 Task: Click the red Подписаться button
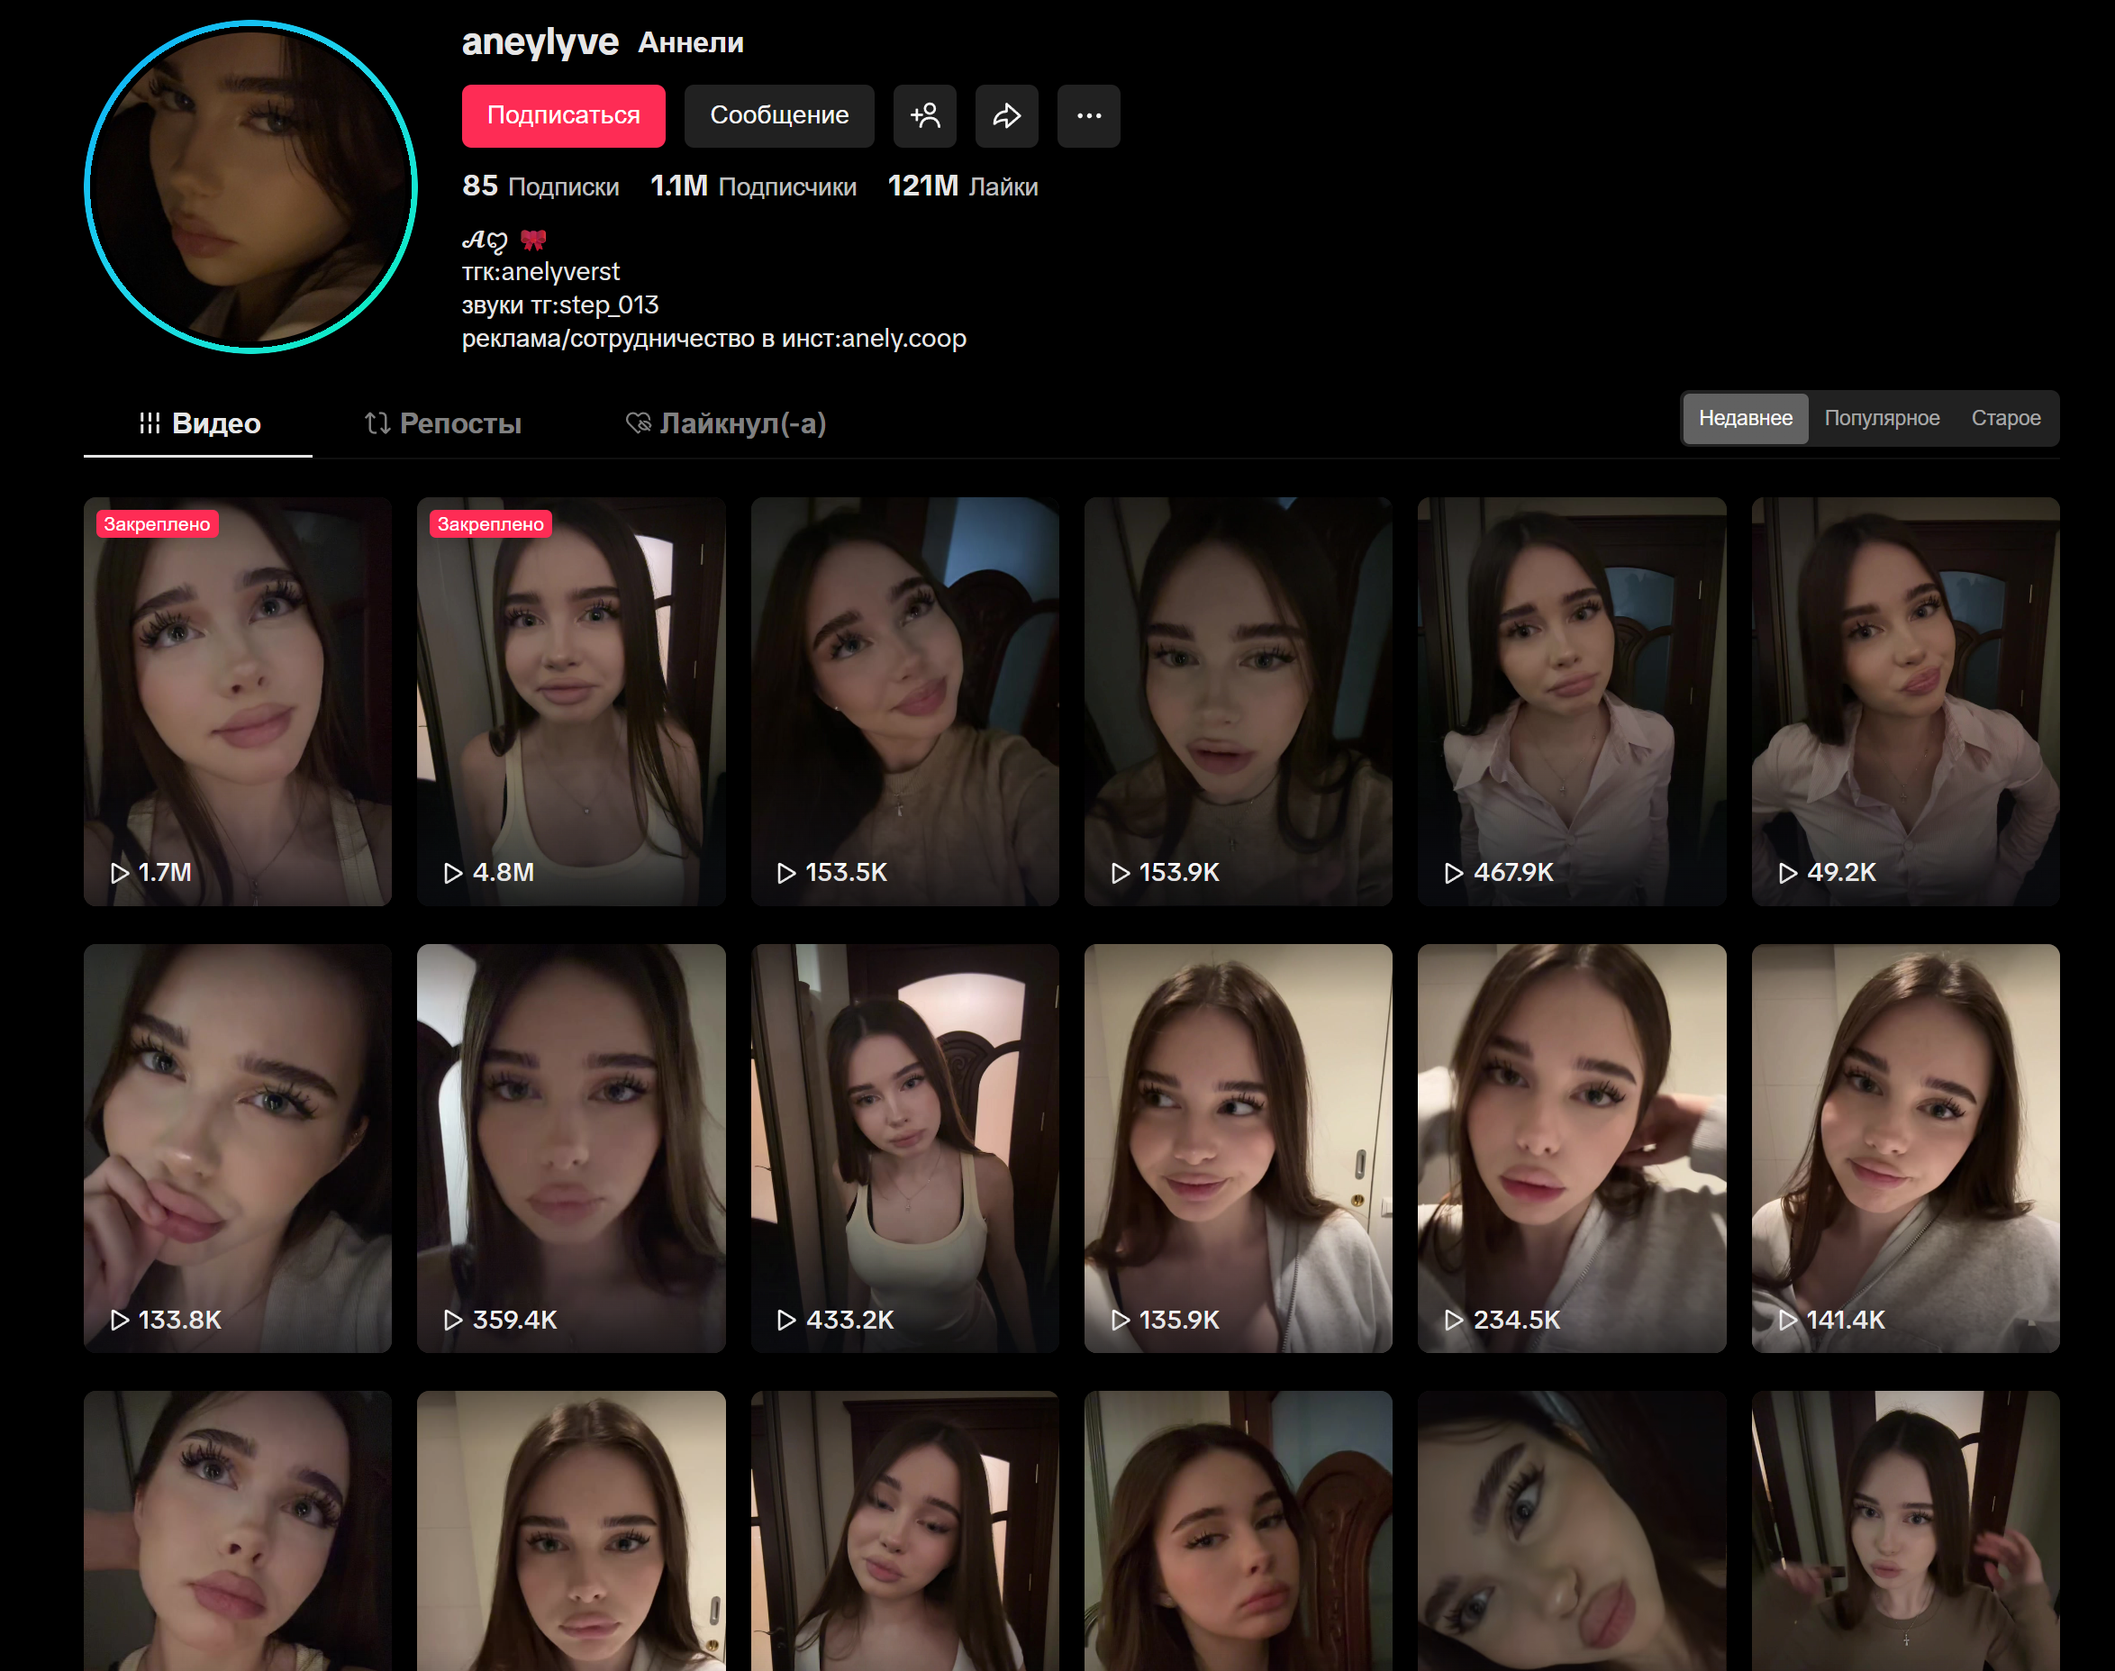tap(564, 115)
